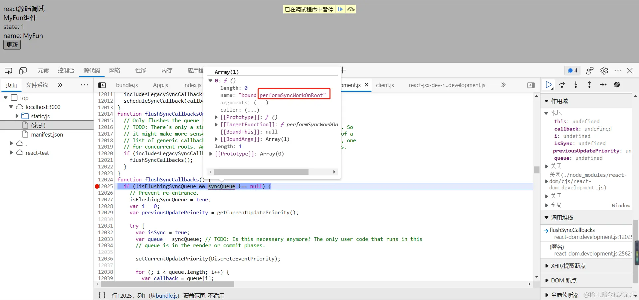Close the development.js file tab

[x=366, y=85]
